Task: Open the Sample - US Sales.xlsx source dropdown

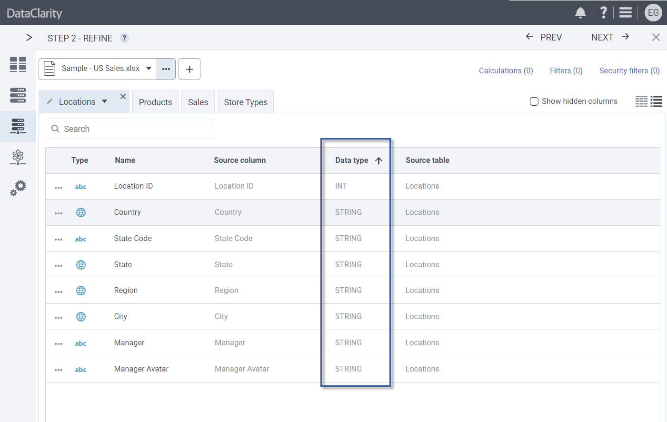Action: 98,69
